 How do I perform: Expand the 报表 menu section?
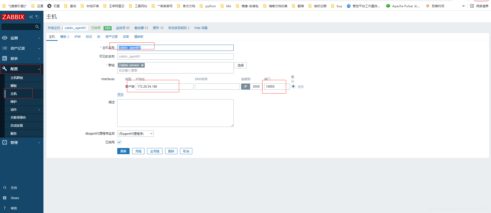tap(39, 59)
